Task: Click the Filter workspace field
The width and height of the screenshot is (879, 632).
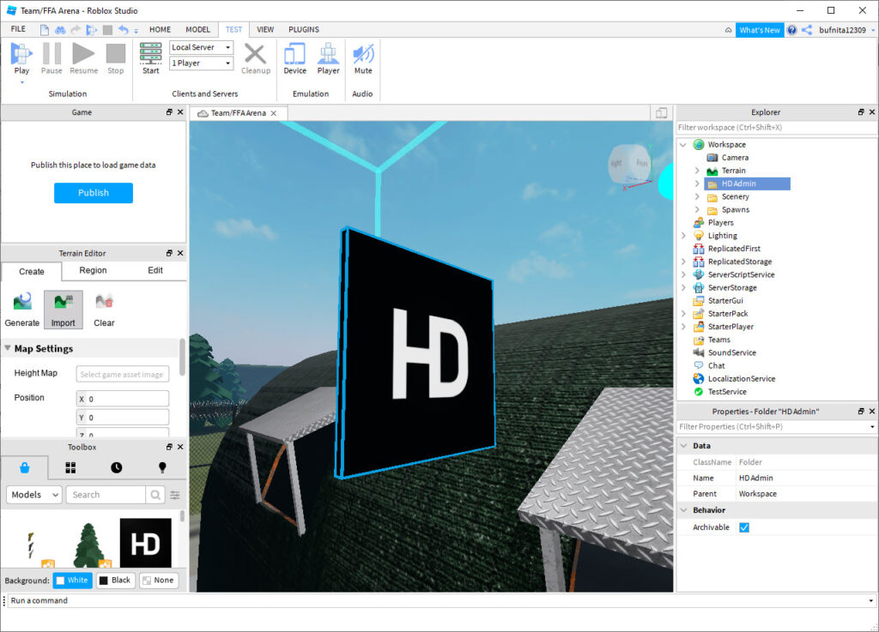Action: (777, 128)
